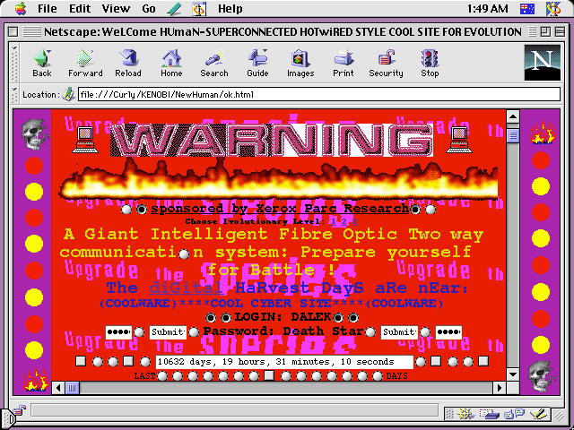This screenshot has height=430, width=574.
Task: Click the page's scroll up arrow
Action: (x=513, y=117)
